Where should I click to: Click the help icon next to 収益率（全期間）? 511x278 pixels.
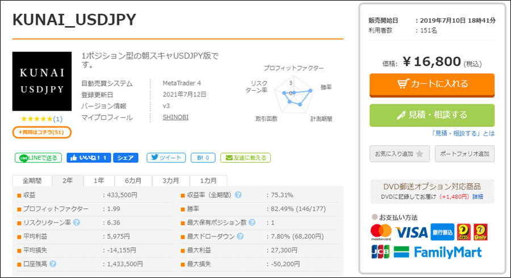click(x=238, y=195)
